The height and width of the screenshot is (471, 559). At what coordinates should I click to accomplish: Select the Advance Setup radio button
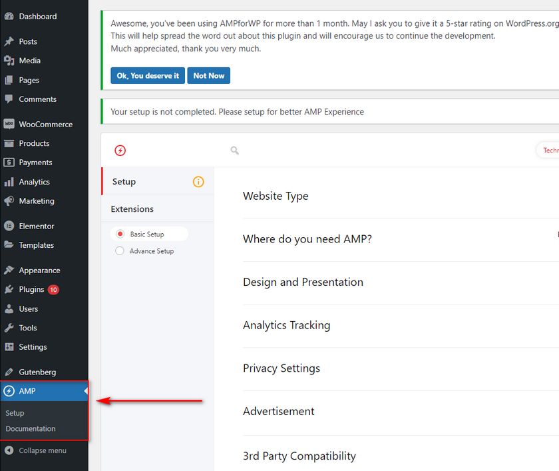(120, 251)
